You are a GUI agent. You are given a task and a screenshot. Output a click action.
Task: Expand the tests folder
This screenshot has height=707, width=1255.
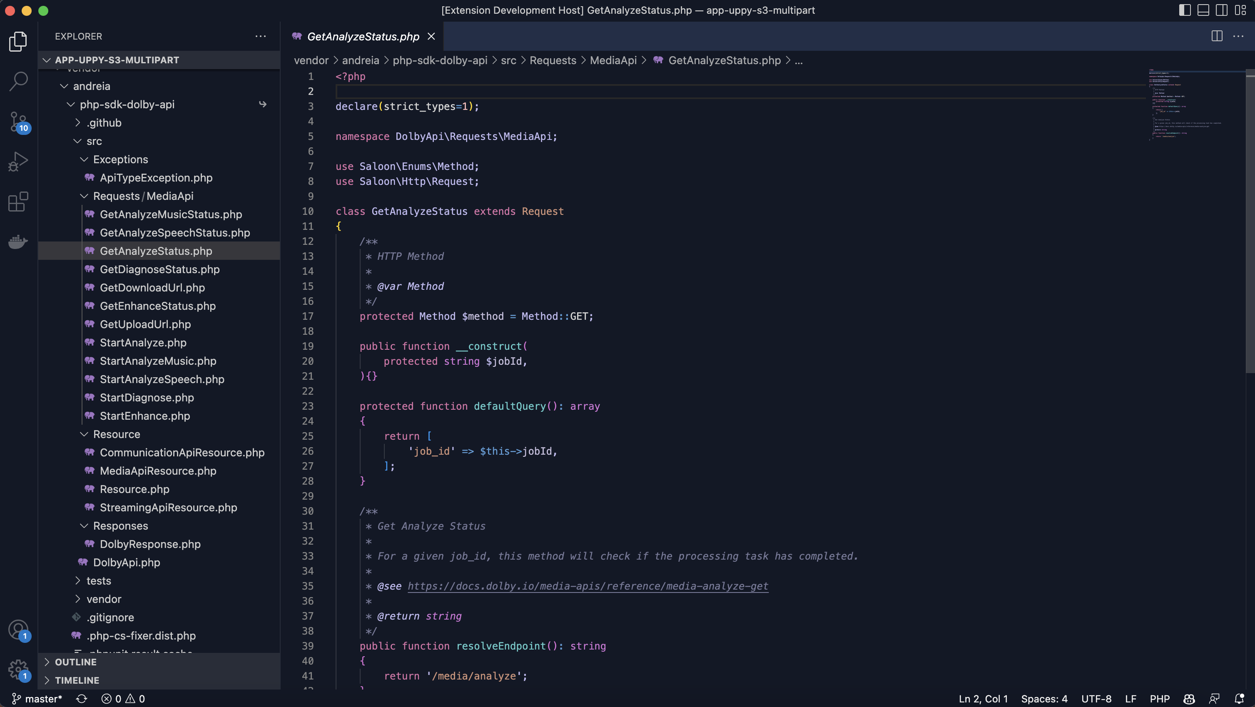98,581
